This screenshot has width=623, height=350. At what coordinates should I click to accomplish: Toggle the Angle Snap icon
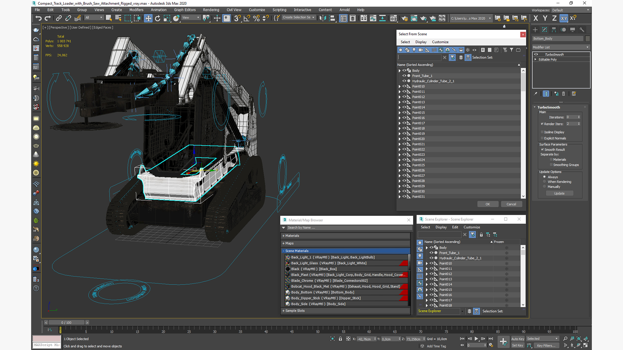(x=247, y=18)
